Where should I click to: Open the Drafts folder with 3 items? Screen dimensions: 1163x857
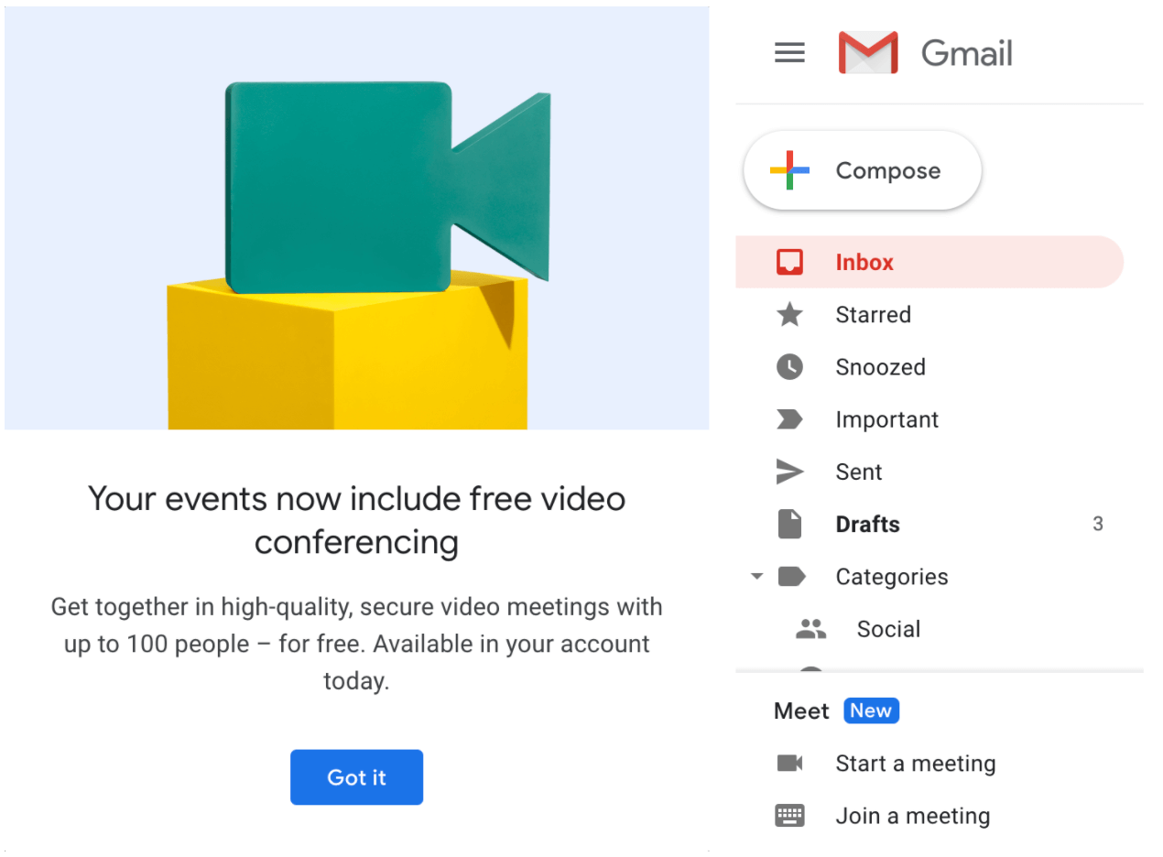click(929, 525)
